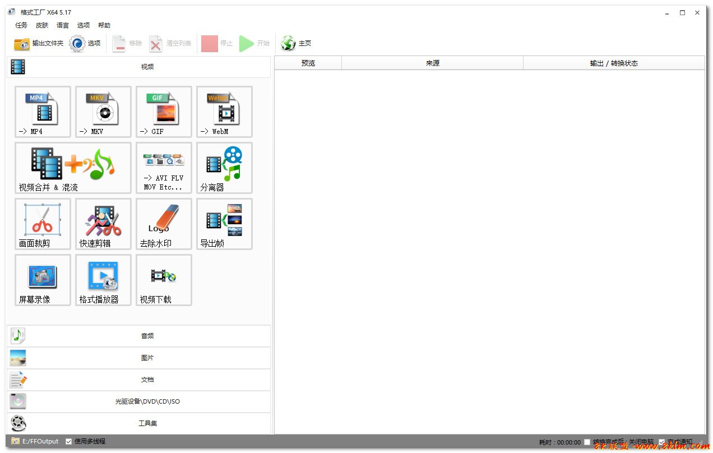The height and width of the screenshot is (453, 713).
Task: Click the 移除 remove toolbar button
Action: pos(127,43)
